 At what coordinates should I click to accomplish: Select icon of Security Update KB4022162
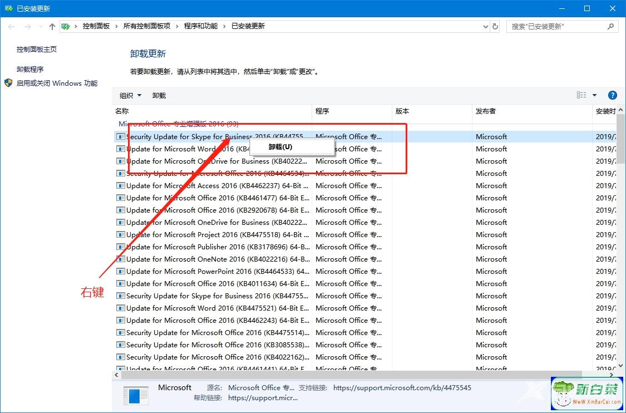point(120,357)
